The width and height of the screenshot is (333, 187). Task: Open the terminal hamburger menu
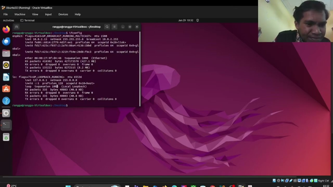pyautogui.click(x=114, y=27)
